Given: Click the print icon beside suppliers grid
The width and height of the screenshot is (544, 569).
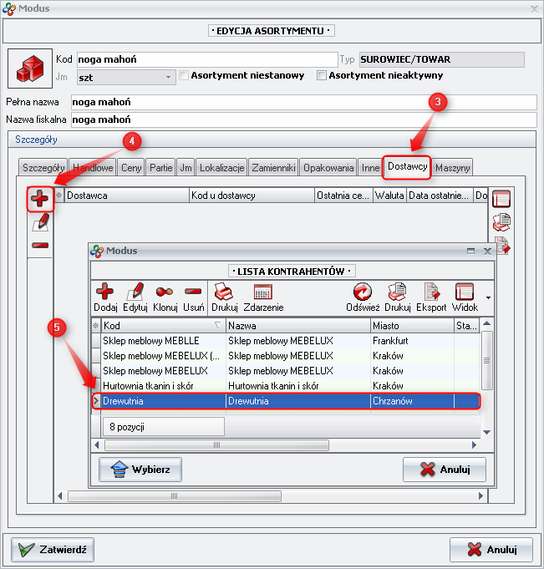Looking at the screenshot, I should click(501, 222).
